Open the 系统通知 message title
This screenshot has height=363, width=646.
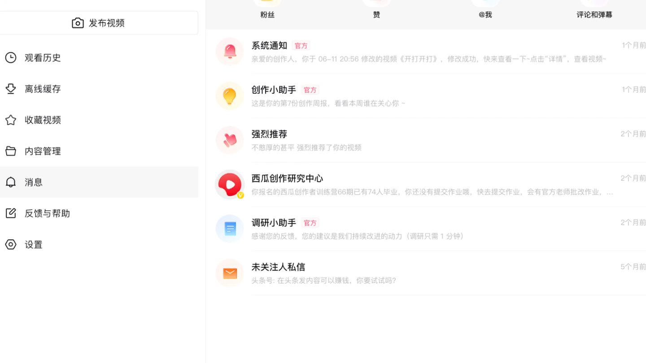(269, 45)
